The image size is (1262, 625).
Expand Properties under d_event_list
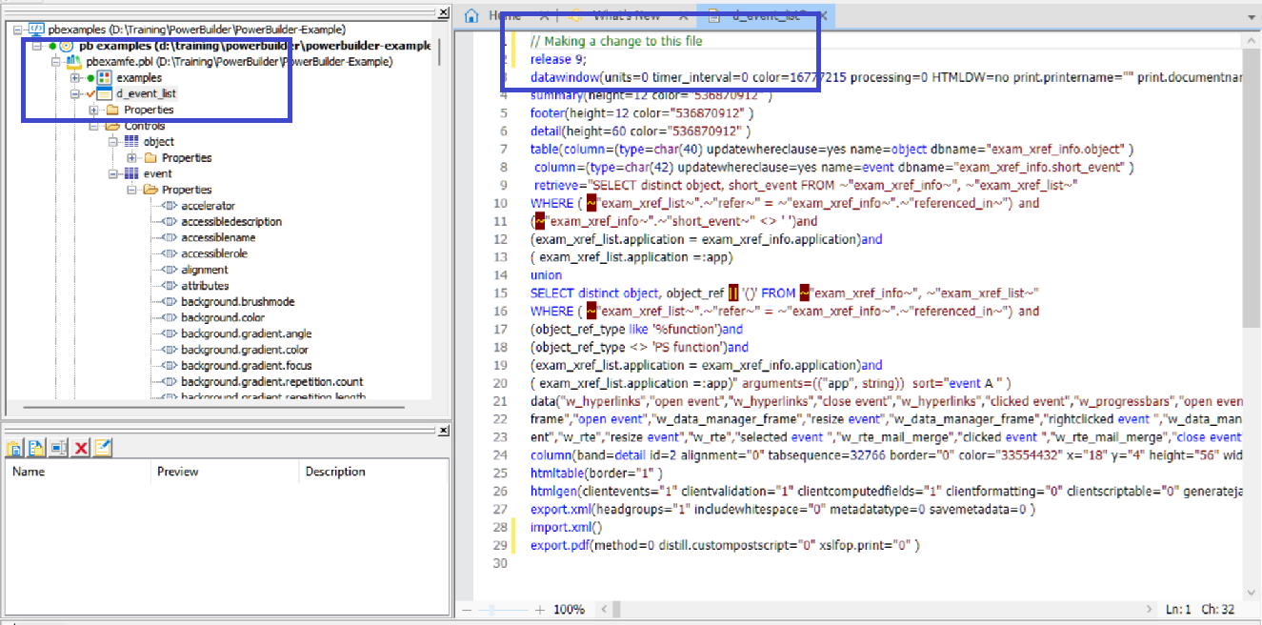(93, 110)
